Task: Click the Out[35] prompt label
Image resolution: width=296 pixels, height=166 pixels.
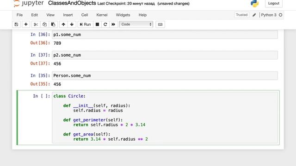Action: 40,84
